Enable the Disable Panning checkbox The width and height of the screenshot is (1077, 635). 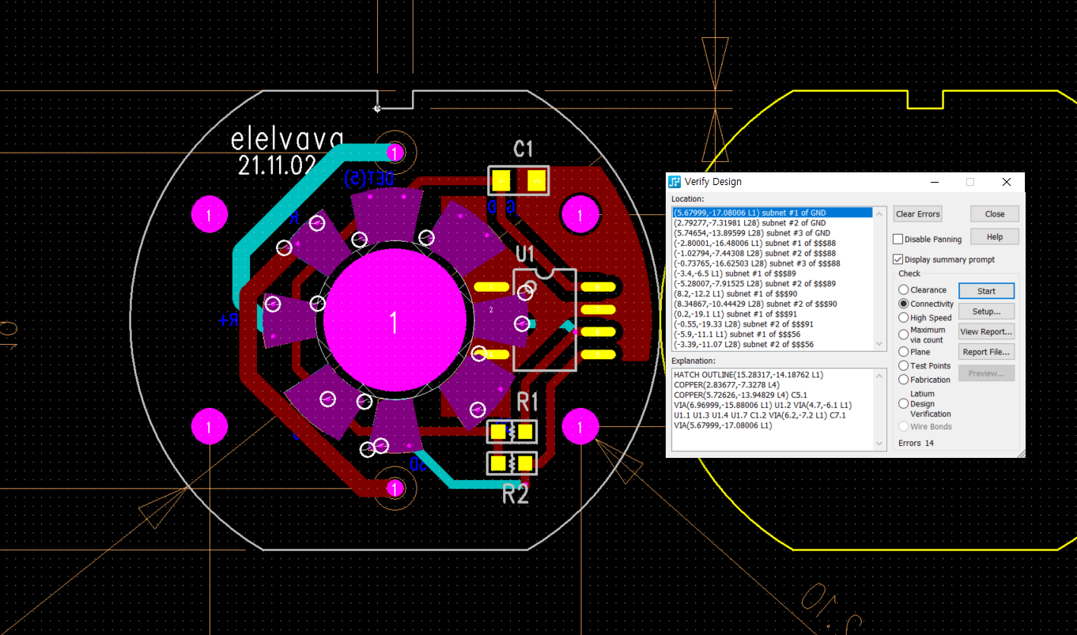(897, 239)
